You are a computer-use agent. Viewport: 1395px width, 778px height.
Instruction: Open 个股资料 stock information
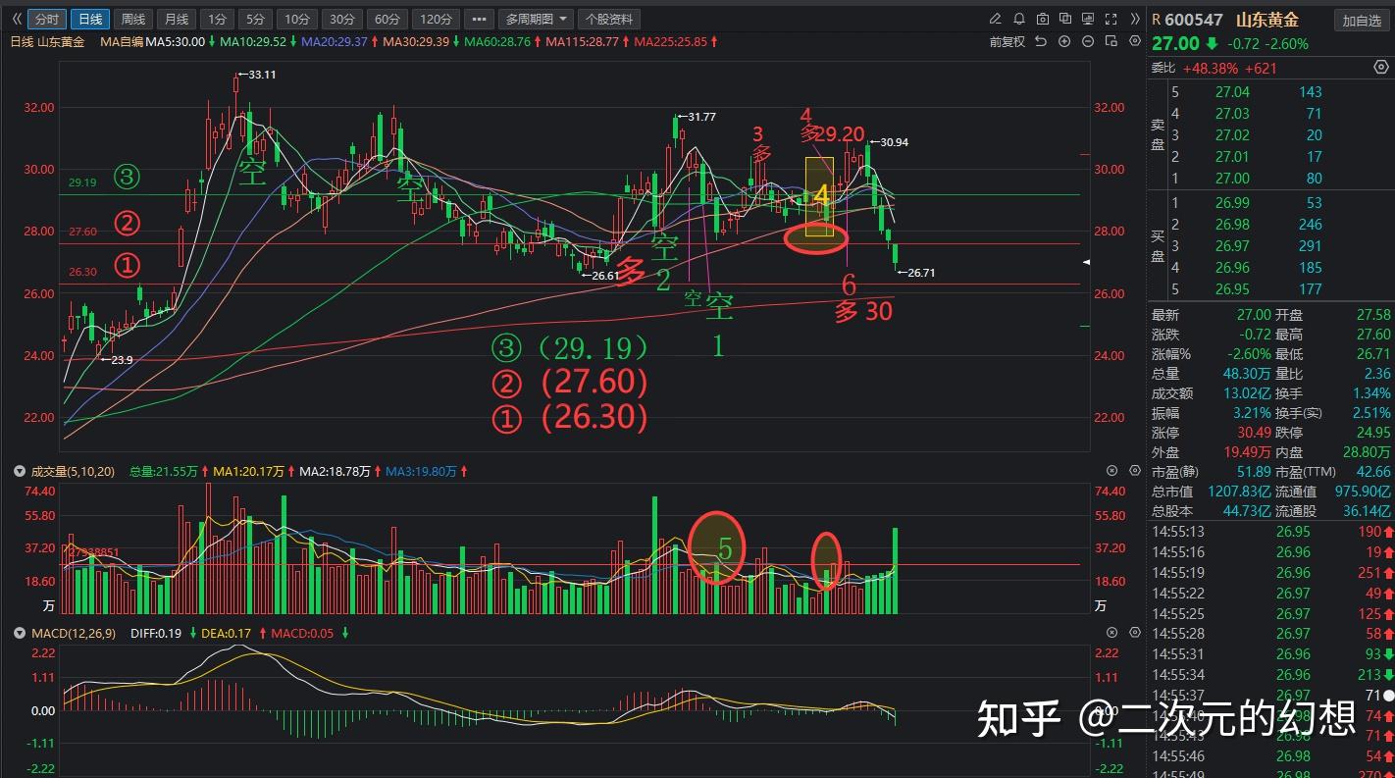pyautogui.click(x=609, y=19)
